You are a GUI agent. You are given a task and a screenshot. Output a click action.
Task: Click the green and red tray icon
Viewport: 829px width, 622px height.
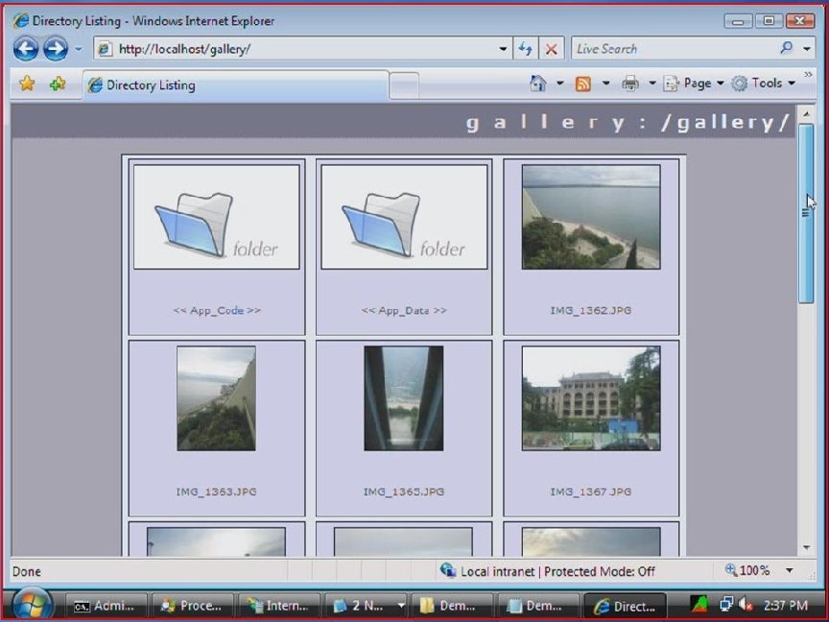point(699,605)
